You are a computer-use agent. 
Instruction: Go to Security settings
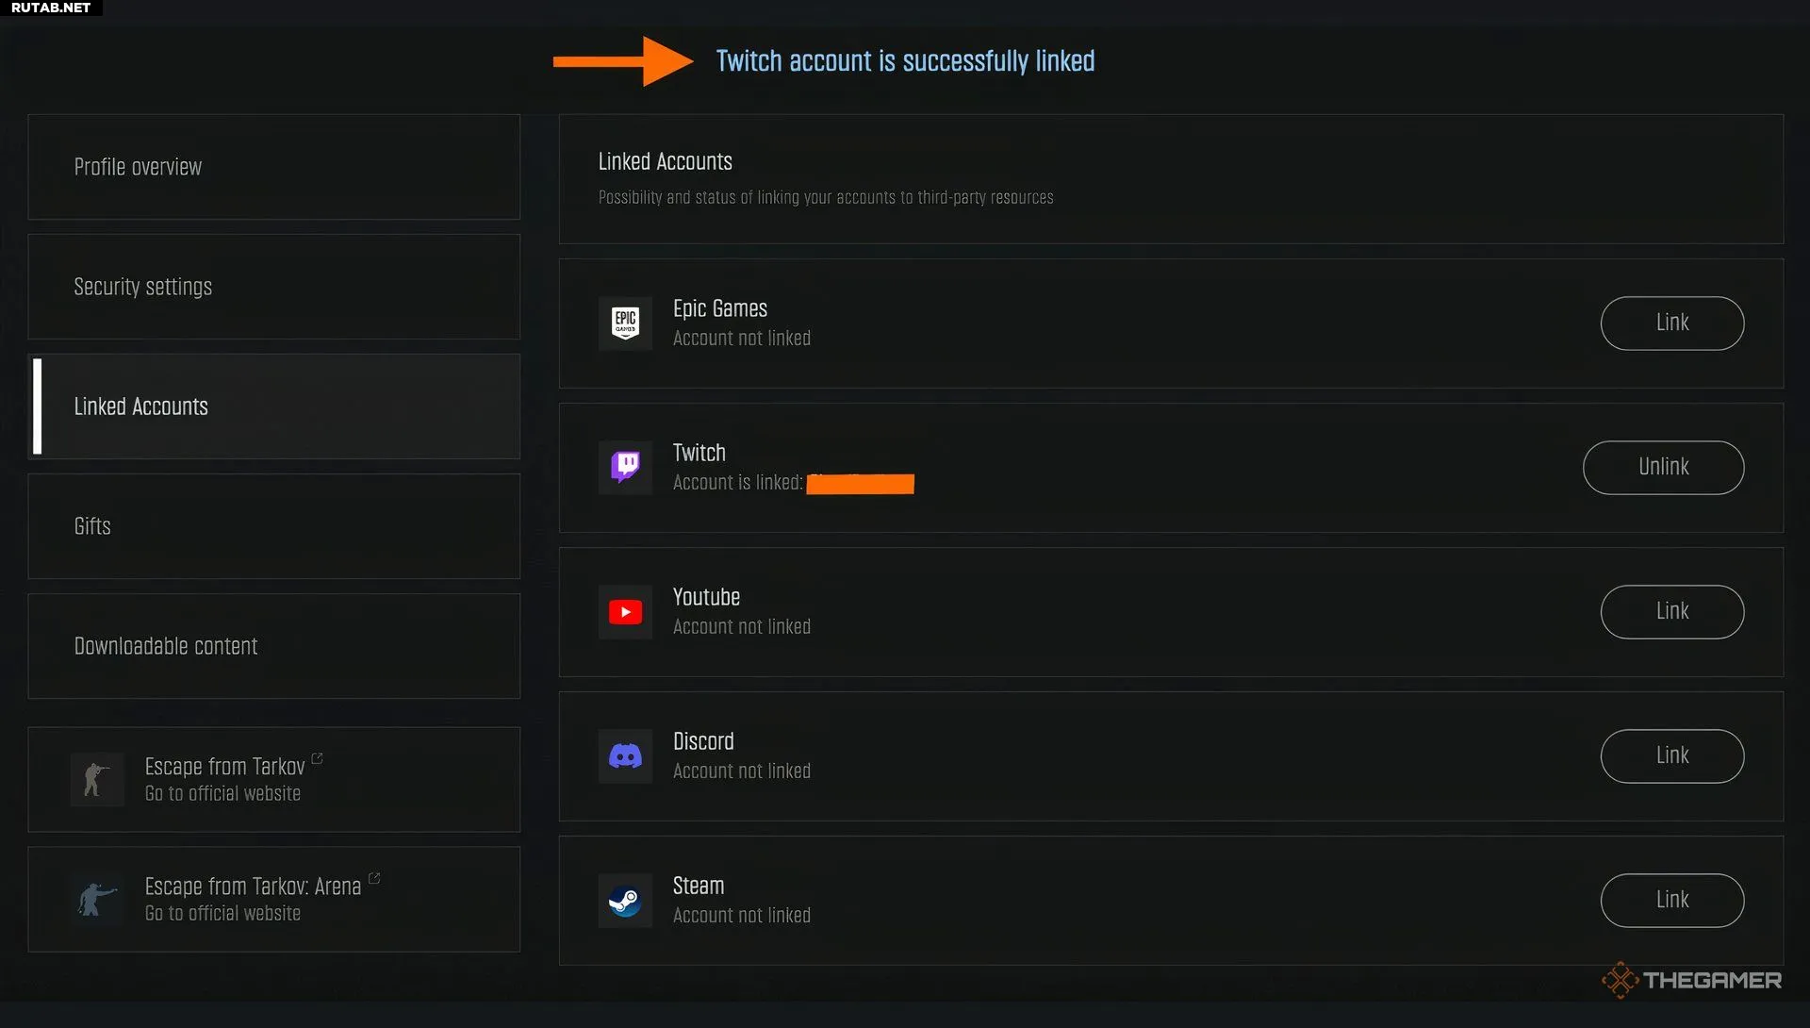point(273,287)
